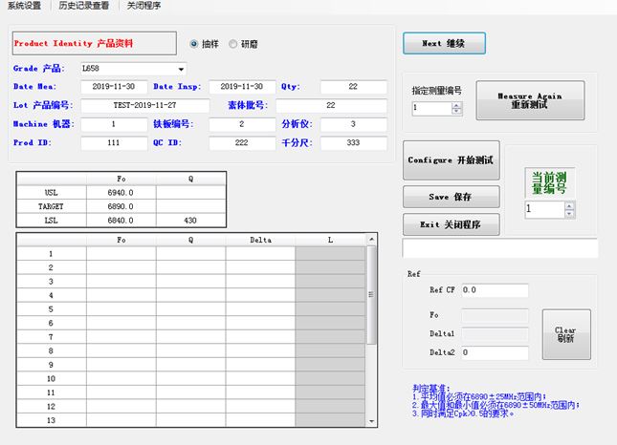Click the Q cell of row 7
This screenshot has height=445, width=617.
pos(191,337)
